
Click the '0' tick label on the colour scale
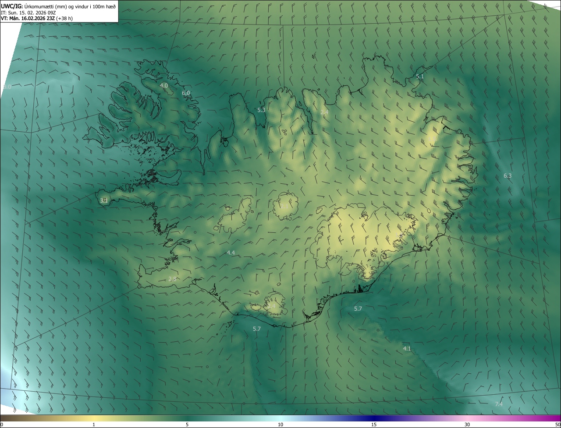(2, 424)
